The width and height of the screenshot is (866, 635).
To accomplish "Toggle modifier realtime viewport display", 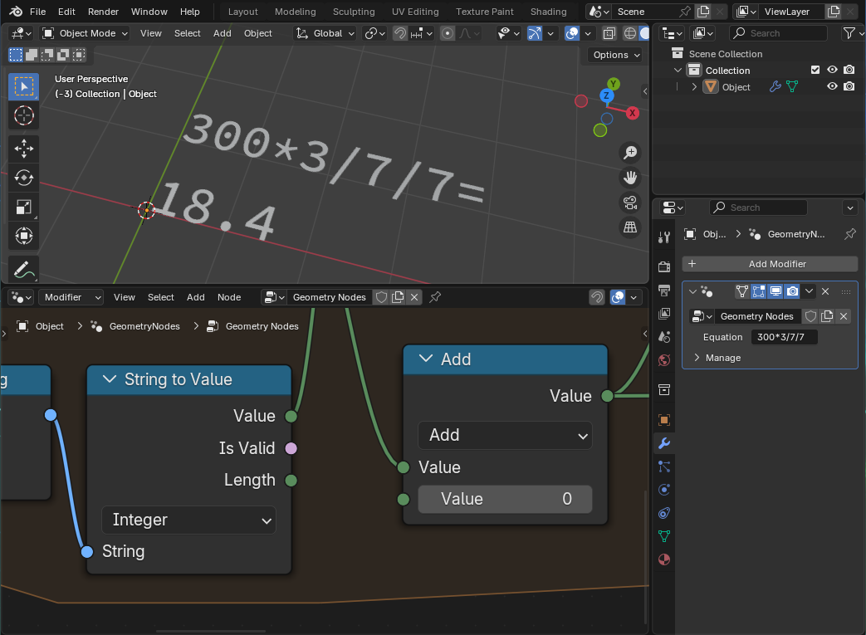I will point(775,291).
